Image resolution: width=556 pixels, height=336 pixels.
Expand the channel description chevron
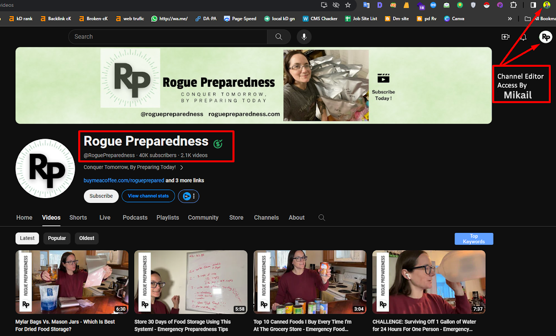(182, 167)
